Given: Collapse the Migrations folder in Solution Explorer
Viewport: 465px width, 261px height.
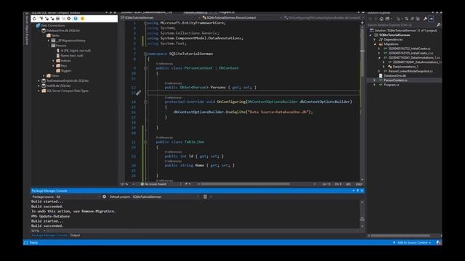Looking at the screenshot, I should [x=375, y=44].
